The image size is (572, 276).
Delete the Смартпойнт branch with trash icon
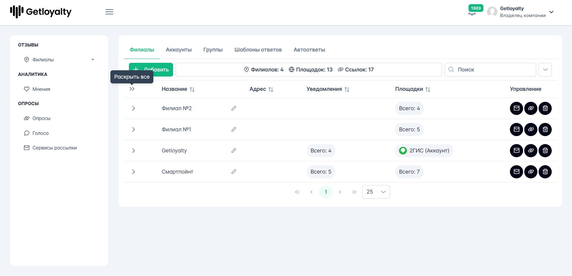545,172
